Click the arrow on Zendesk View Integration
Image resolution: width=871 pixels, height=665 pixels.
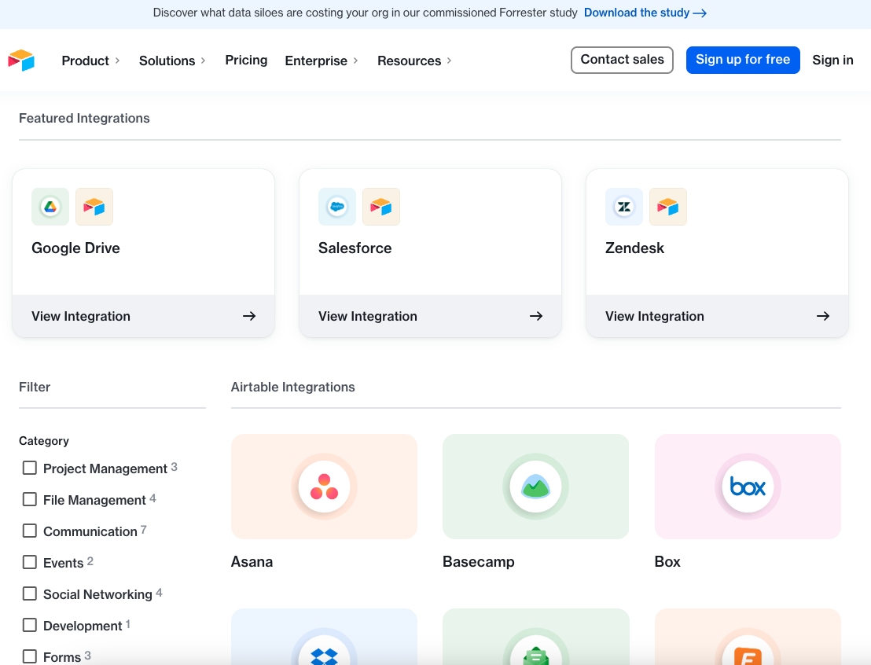pyautogui.click(x=823, y=316)
